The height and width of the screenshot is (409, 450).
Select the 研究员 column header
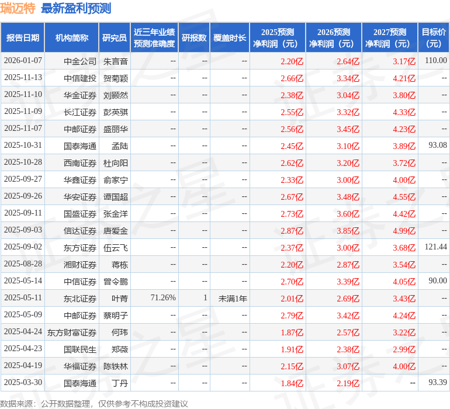coord(115,37)
